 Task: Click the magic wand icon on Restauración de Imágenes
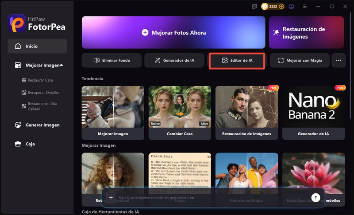276,33
